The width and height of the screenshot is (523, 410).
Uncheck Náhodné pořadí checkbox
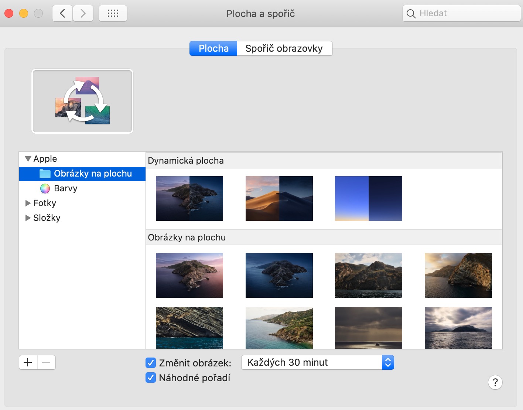tap(151, 377)
